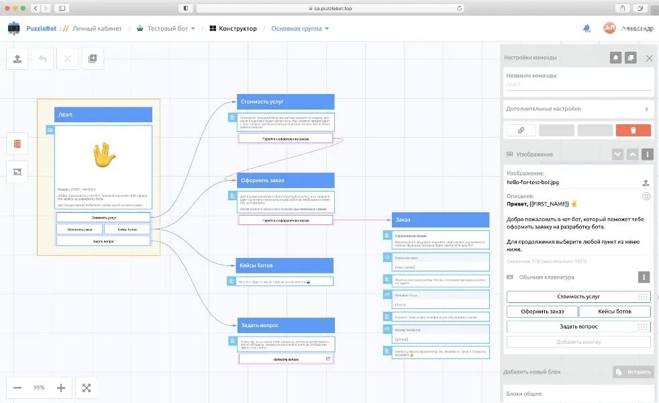Image resolution: width=659 pixels, height=403 pixels.
Task: Click the Обычная клавиатура label
Action: [546, 277]
